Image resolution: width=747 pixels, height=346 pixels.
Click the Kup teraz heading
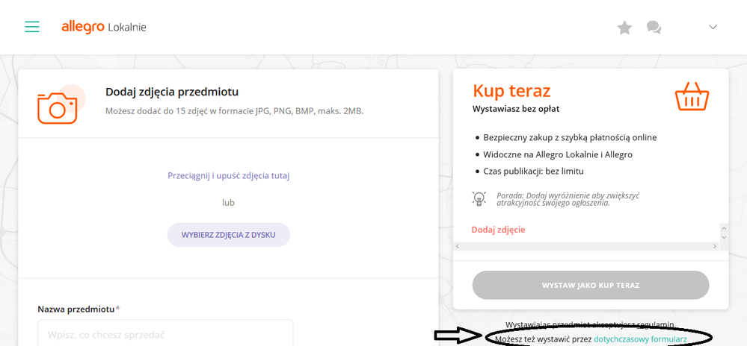pyautogui.click(x=511, y=91)
